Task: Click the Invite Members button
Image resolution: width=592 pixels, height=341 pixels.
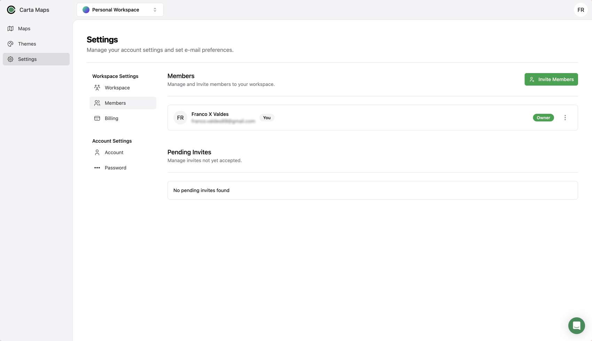Action: (x=551, y=79)
